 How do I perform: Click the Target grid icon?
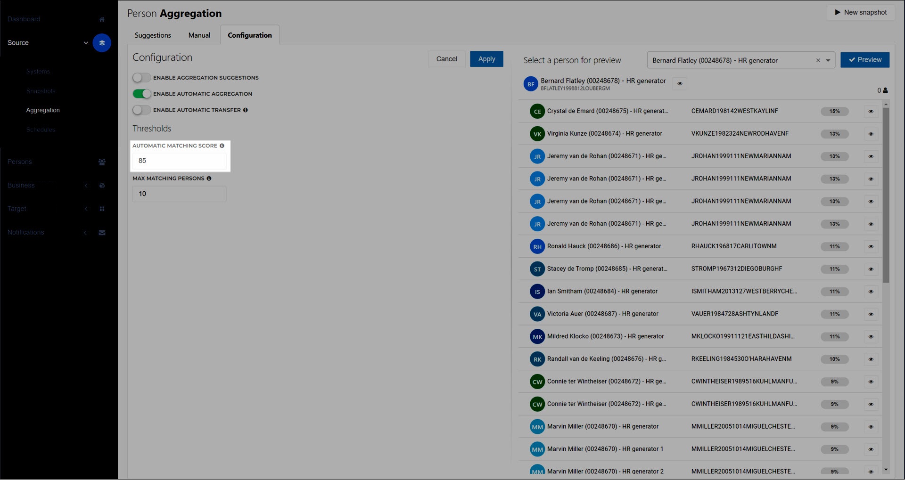(x=102, y=209)
